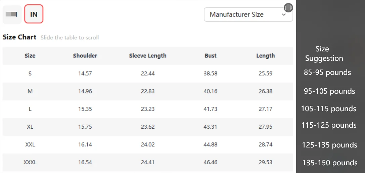
Task: Select the XL size row label
Action: [30, 127]
